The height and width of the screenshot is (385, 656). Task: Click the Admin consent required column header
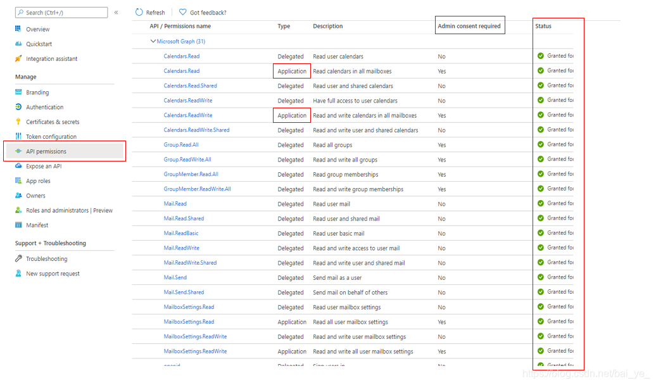point(469,26)
